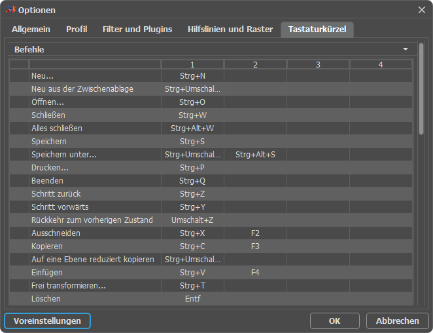The width and height of the screenshot is (433, 333).
Task: Click the Tastaturkürzel tab
Action: 317,29
